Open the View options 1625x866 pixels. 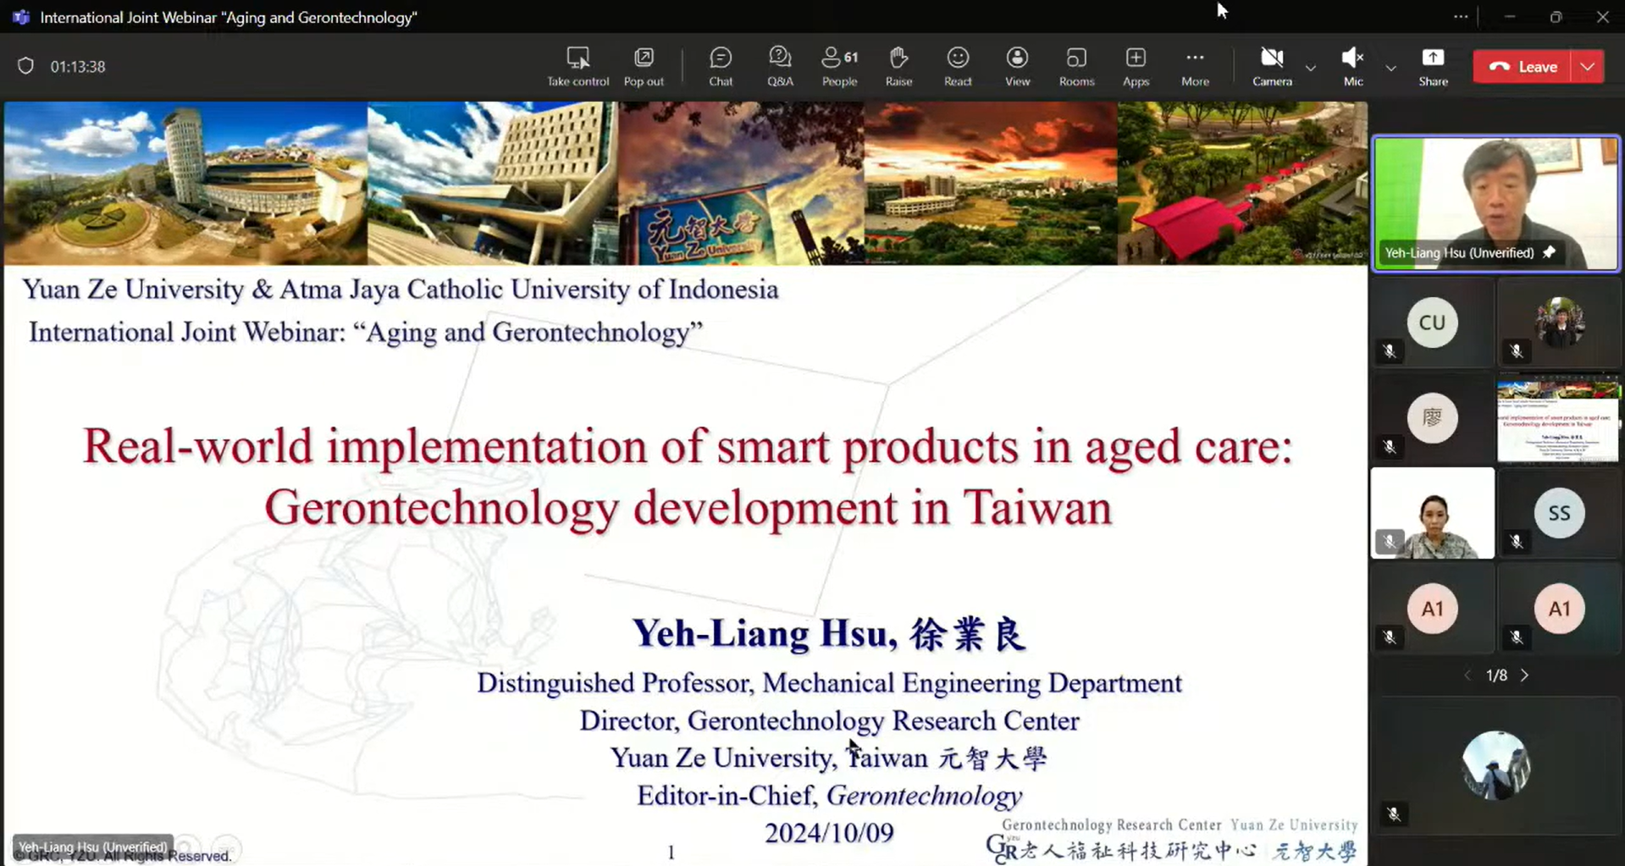[x=1017, y=66]
